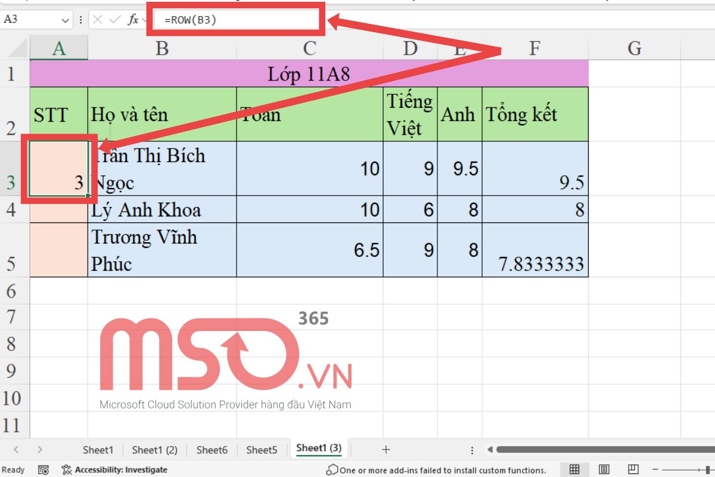
Task: Add a new sheet with plus button
Action: (x=386, y=450)
